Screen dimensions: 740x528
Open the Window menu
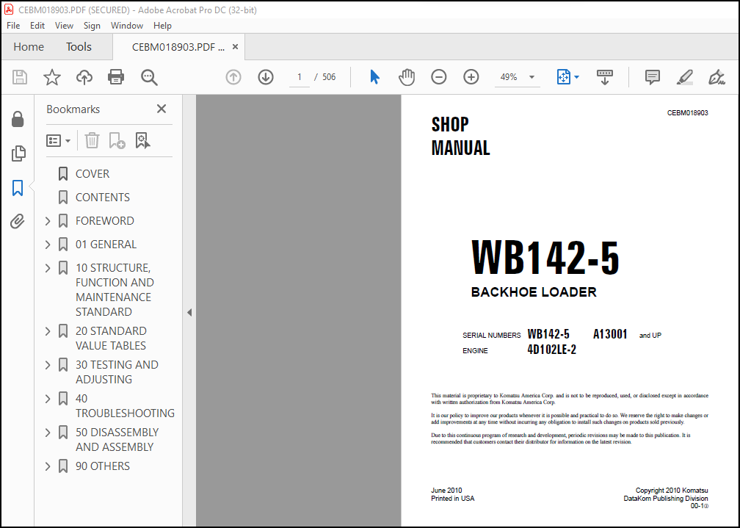127,26
